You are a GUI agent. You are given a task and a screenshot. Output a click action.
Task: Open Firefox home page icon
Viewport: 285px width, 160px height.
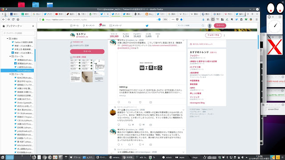point(18,19)
